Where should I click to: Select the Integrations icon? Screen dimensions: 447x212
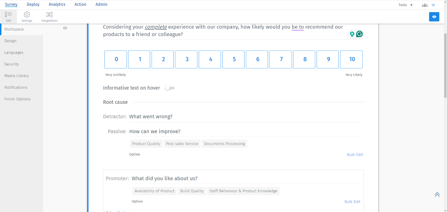pyautogui.click(x=49, y=17)
